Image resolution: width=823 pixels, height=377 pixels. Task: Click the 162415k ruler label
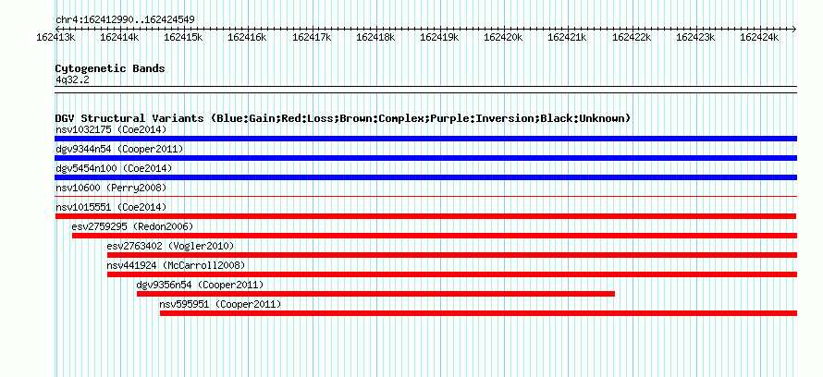pyautogui.click(x=184, y=38)
